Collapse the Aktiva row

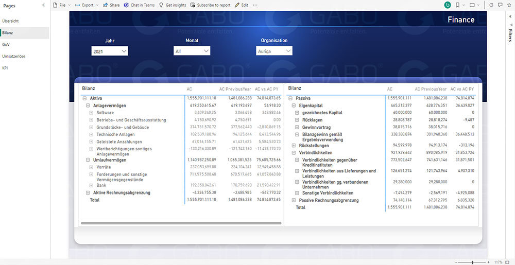coord(84,98)
